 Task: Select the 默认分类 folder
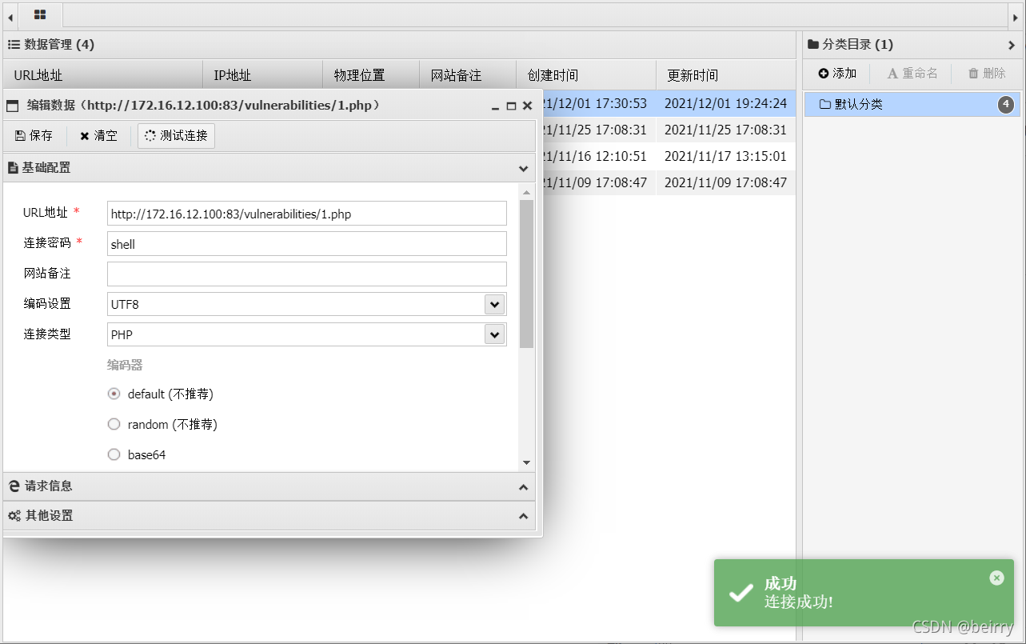pos(912,104)
